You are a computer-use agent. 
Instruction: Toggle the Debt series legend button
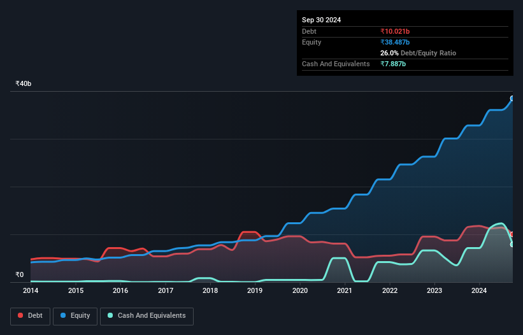point(30,316)
